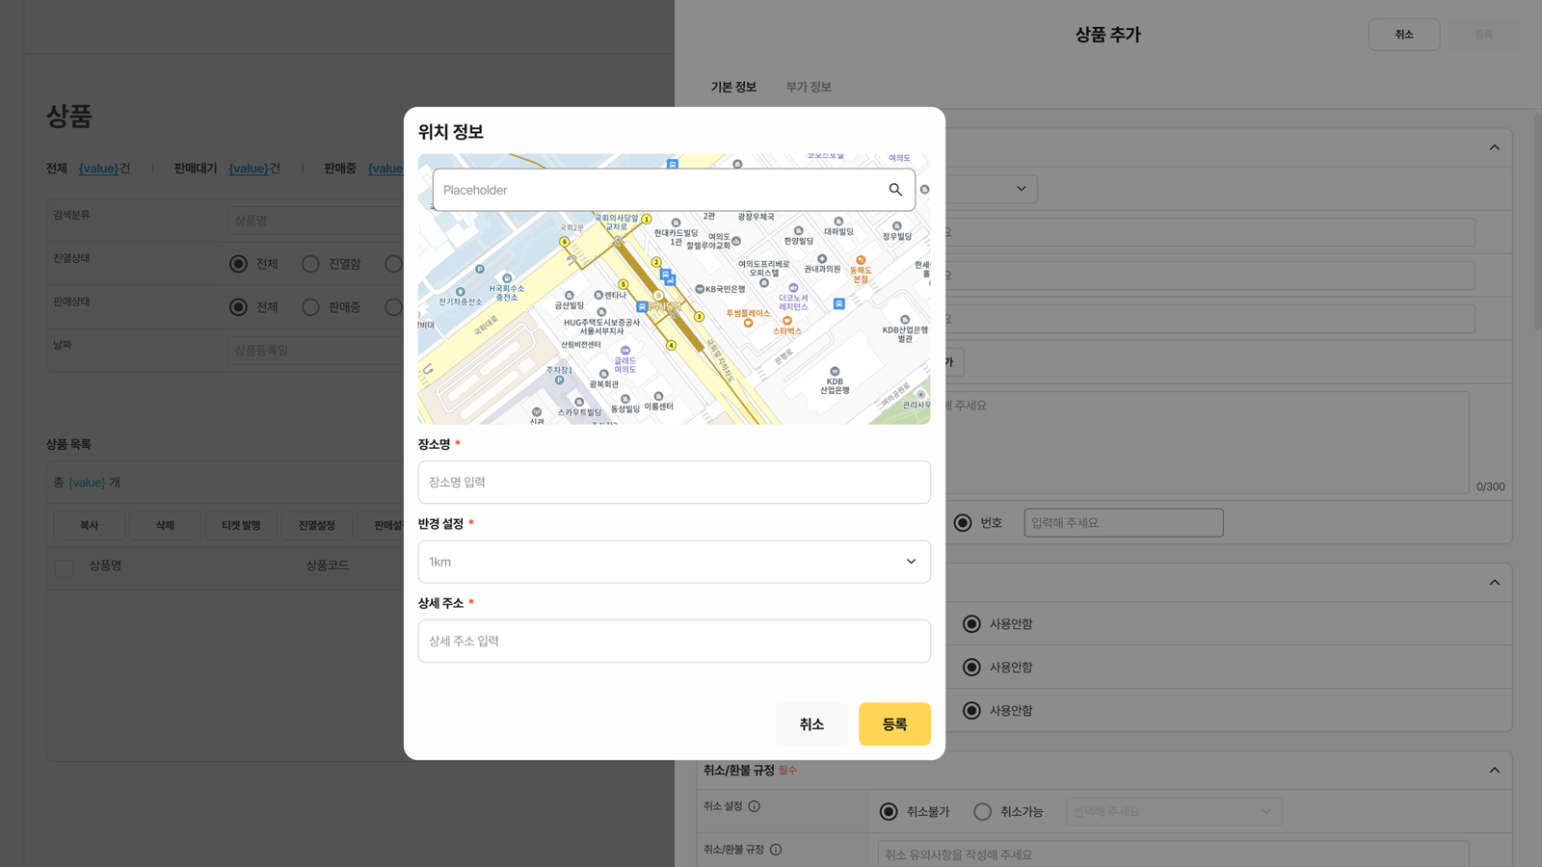Click info icon next to 취소/환불 규정 label

[x=776, y=850]
